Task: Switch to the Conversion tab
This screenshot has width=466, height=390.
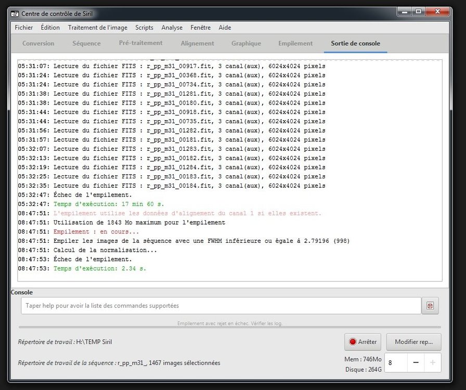Action: (x=38, y=43)
